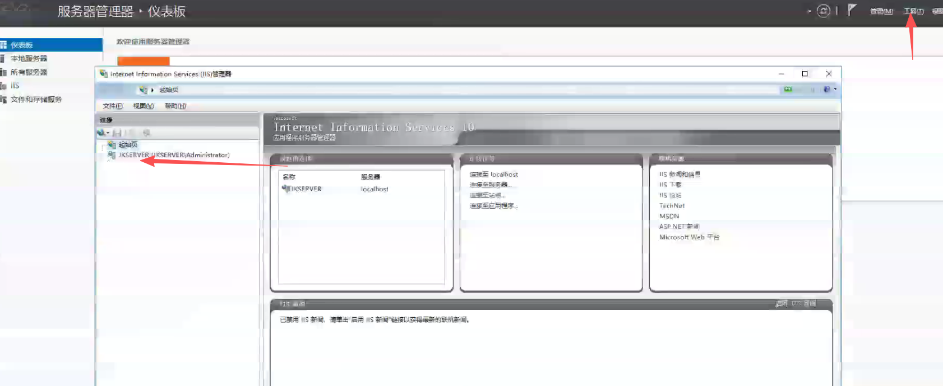Click the create connection globe icon

[x=101, y=133]
